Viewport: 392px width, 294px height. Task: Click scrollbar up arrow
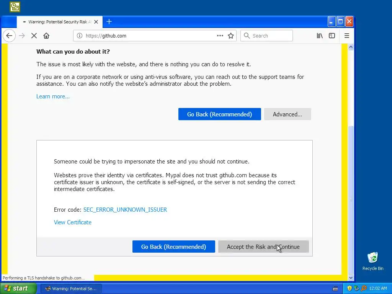[351, 47]
